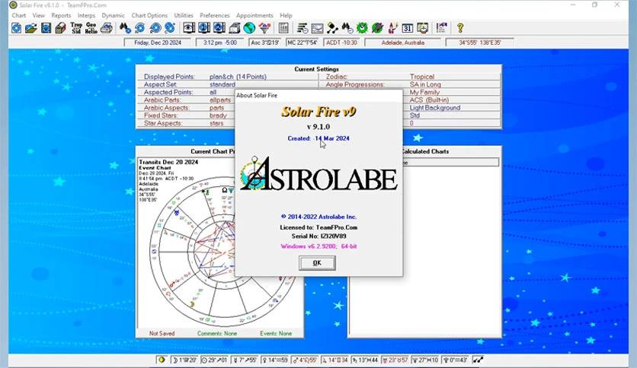Open the Preferences menu
This screenshot has width=637, height=368.
[215, 15]
